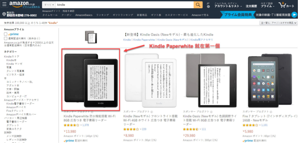Enable the Prime filter checkbox
This screenshot has width=298, height=143.
(x=6, y=34)
